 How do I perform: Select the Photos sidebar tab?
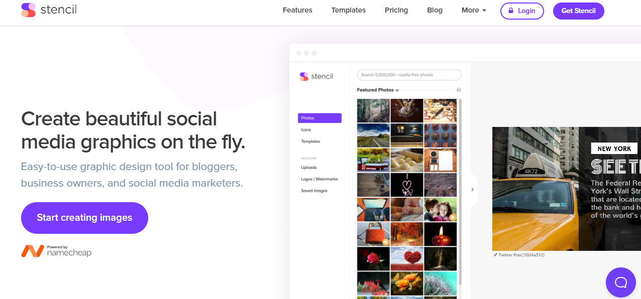tap(319, 118)
